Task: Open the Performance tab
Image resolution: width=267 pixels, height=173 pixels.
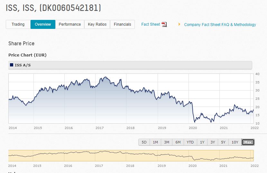Action: 70,24
